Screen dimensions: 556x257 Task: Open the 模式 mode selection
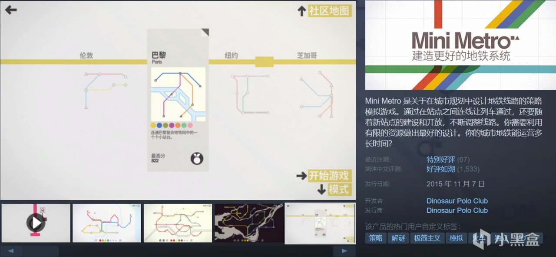tap(339, 189)
